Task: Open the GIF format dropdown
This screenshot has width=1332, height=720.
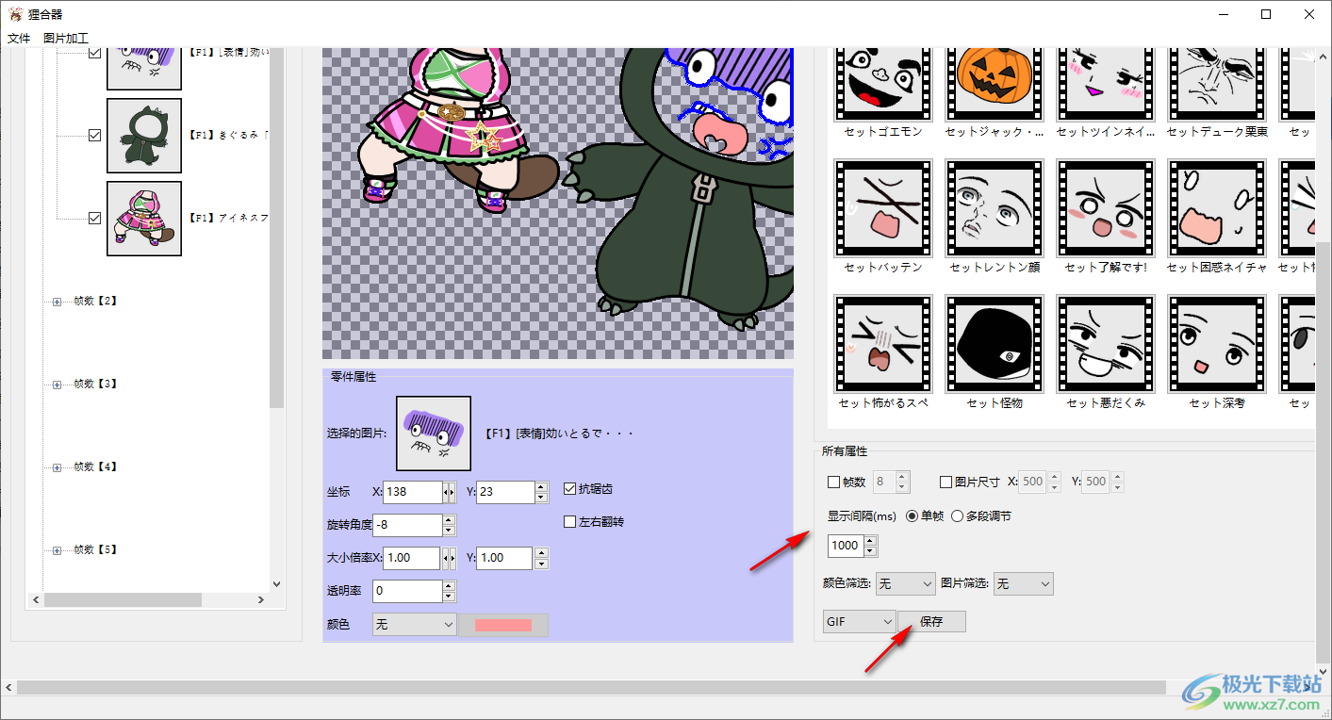Action: click(x=859, y=622)
